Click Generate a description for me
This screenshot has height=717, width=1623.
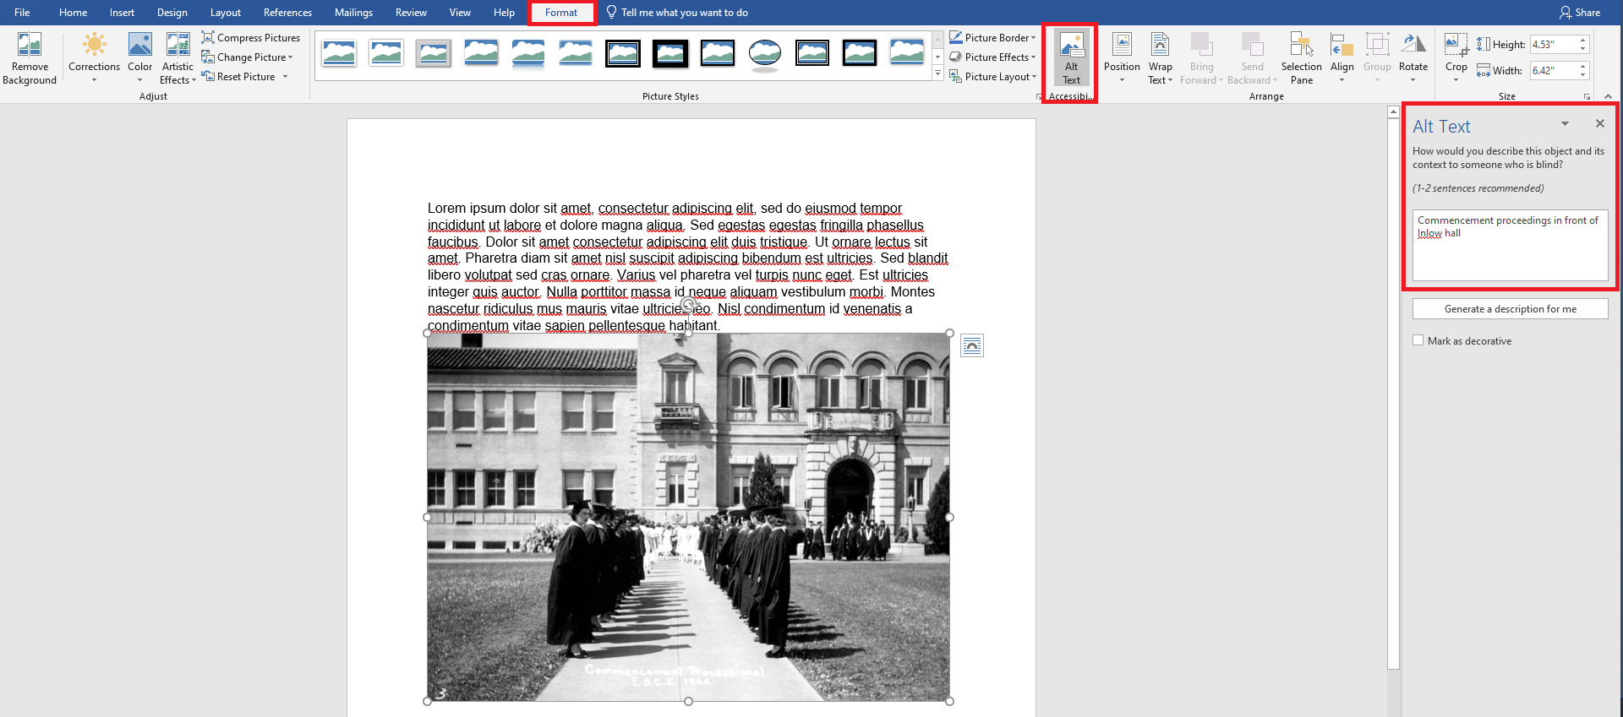tap(1510, 309)
